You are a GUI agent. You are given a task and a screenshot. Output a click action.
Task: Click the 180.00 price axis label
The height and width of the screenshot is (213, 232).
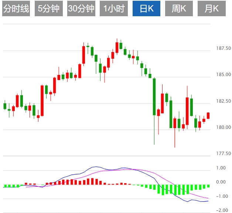pyautogui.click(x=224, y=127)
